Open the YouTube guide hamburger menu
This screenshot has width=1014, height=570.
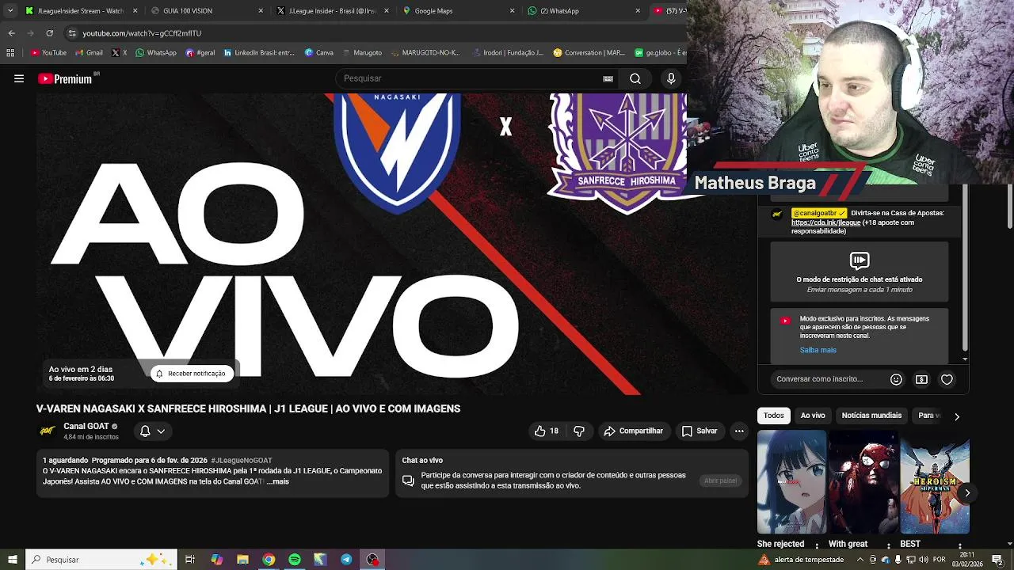coord(19,78)
